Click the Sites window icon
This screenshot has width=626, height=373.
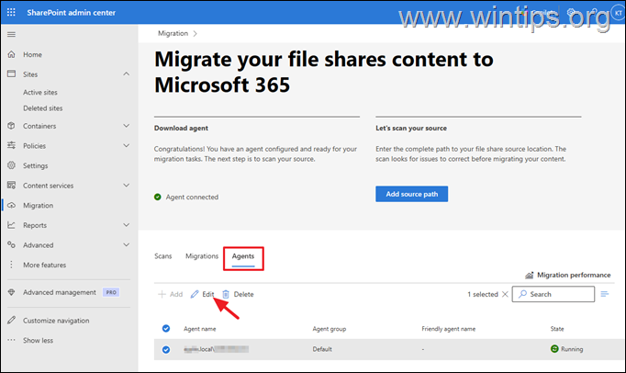coord(12,74)
